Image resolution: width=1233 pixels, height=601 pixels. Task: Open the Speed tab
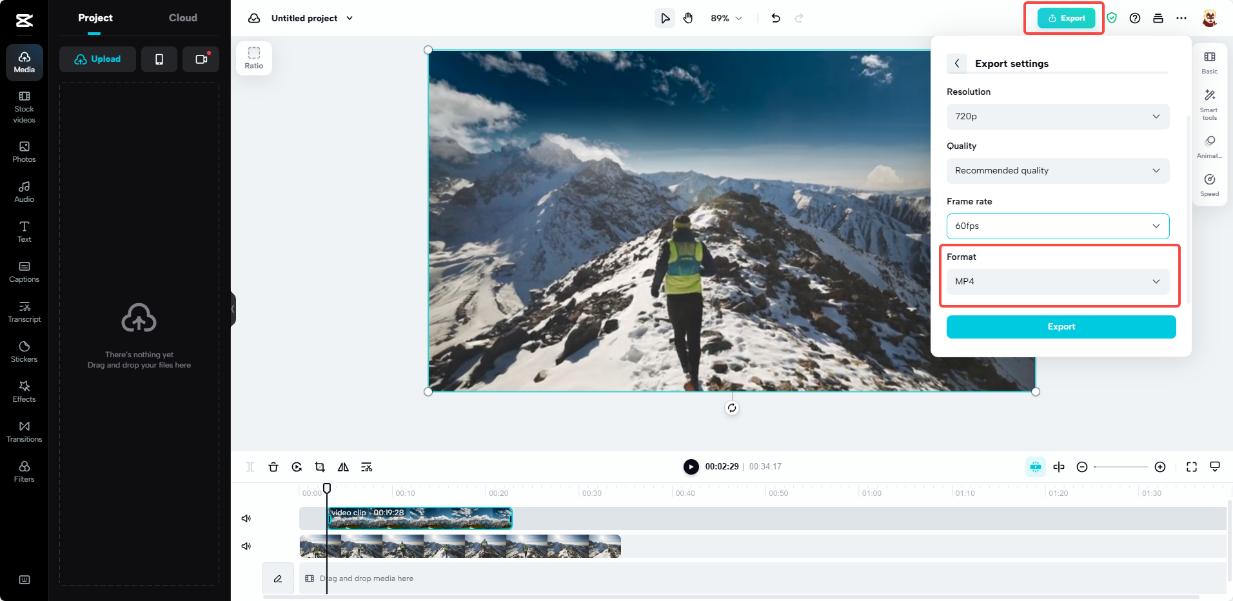coord(1210,185)
